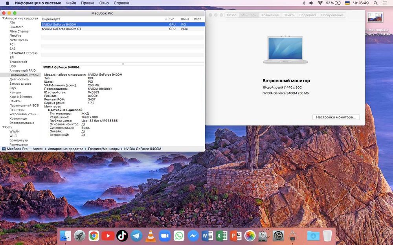Open Telegram from the dock
Viewport: 393px width, 245px height.
click(x=136, y=236)
